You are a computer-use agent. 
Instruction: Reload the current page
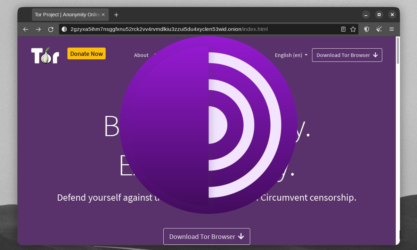tap(51, 29)
